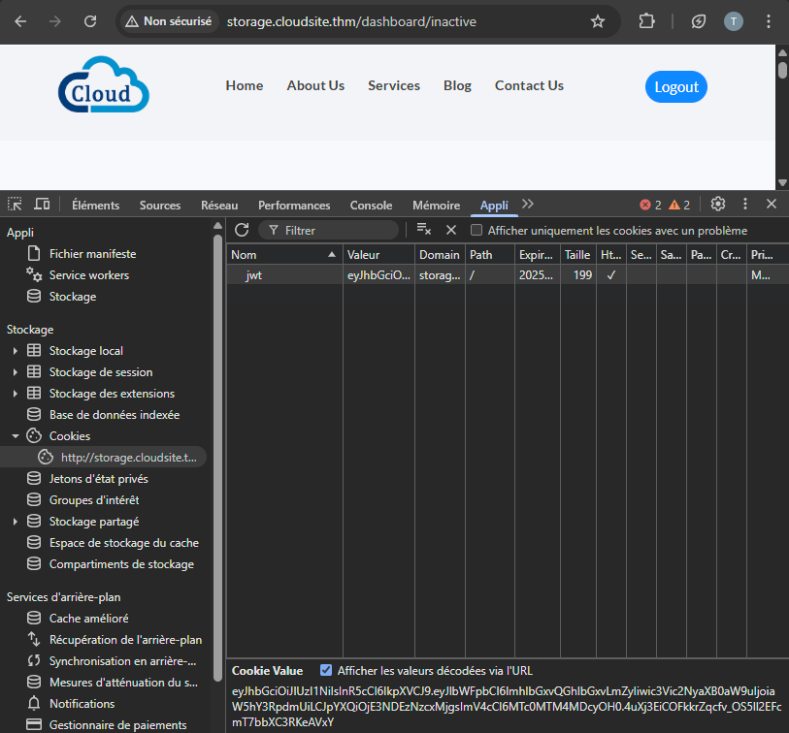The width and height of the screenshot is (789, 733).
Task: Open the Contact Us link
Action: tap(529, 85)
